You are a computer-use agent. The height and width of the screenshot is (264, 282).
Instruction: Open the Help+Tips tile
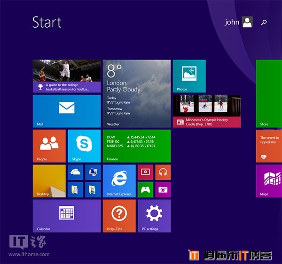pyautogui.click(x=119, y=216)
